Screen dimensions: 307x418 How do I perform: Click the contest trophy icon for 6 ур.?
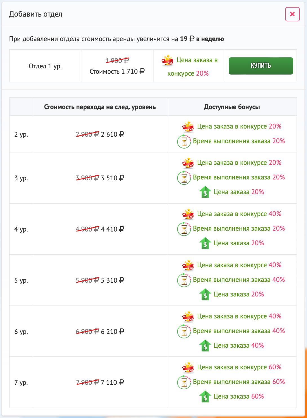pos(188,316)
